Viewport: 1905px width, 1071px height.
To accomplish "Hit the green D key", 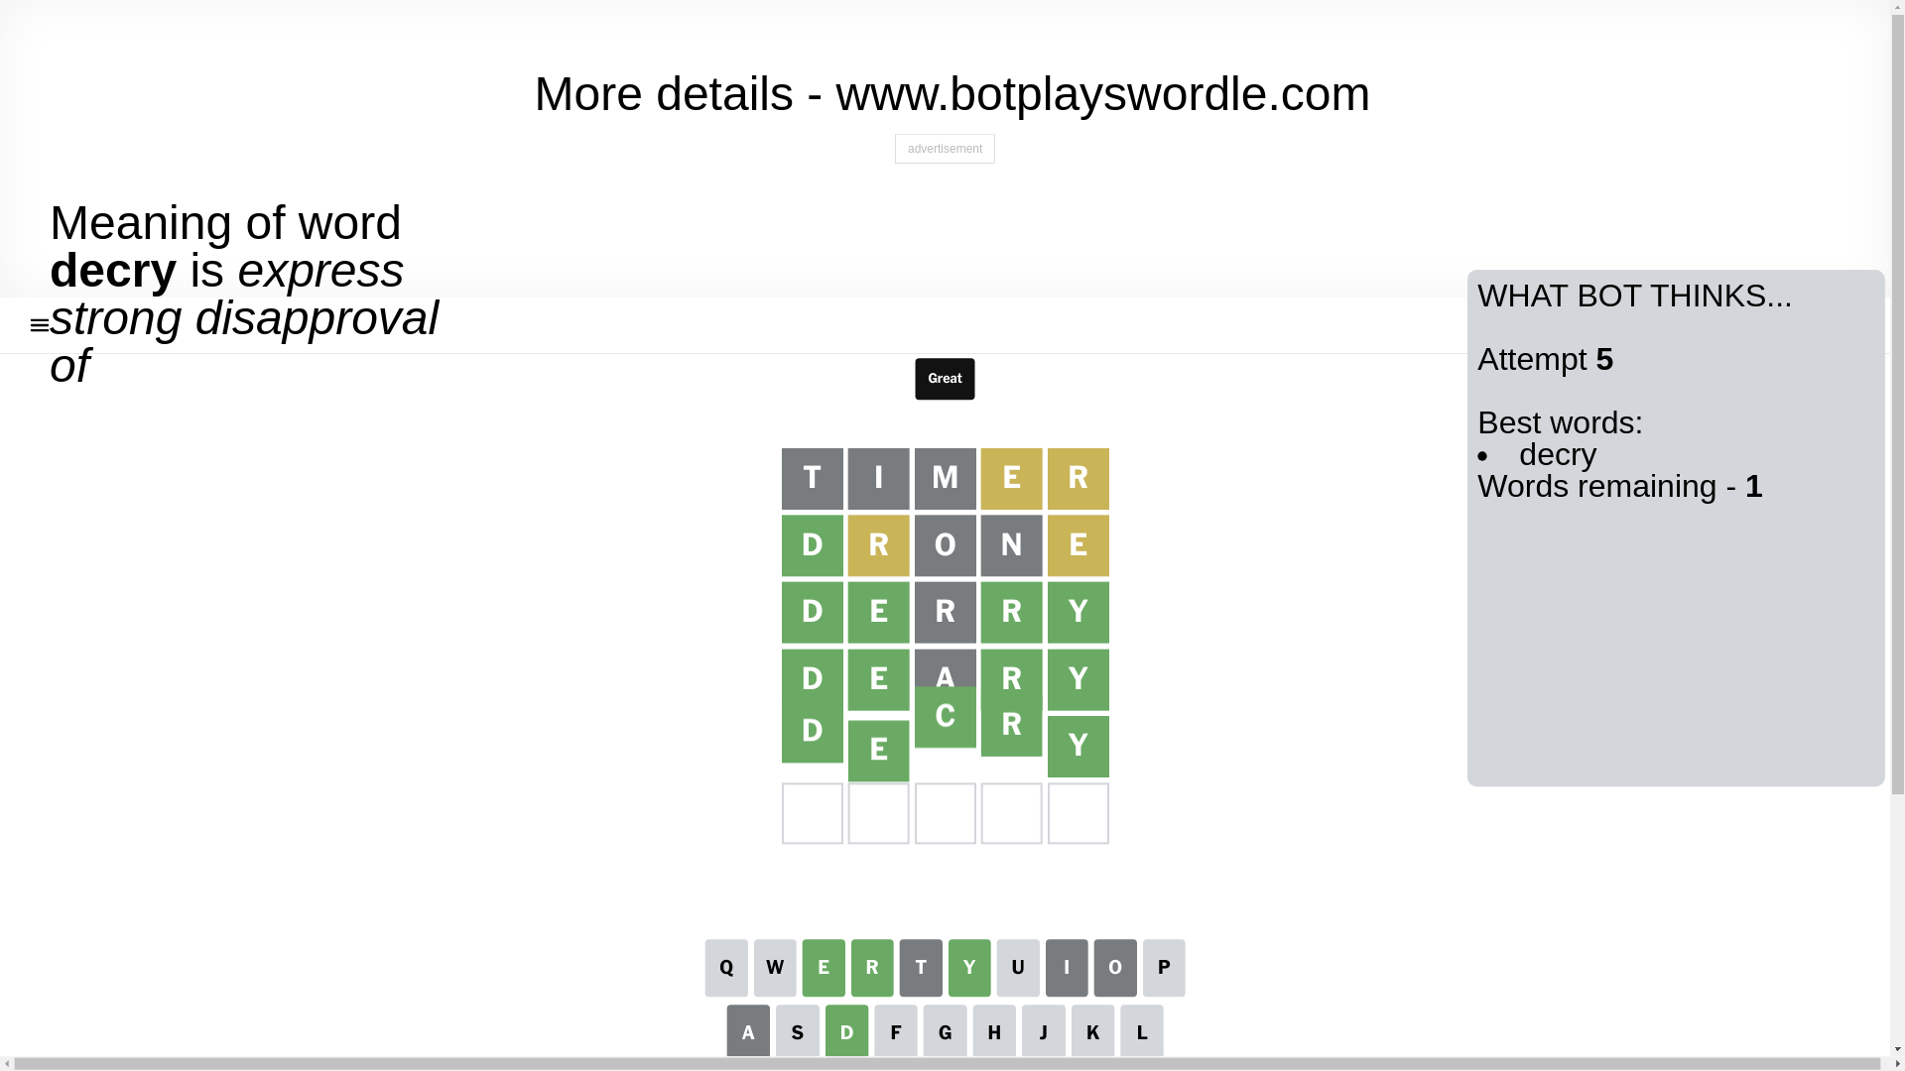I will [846, 1031].
